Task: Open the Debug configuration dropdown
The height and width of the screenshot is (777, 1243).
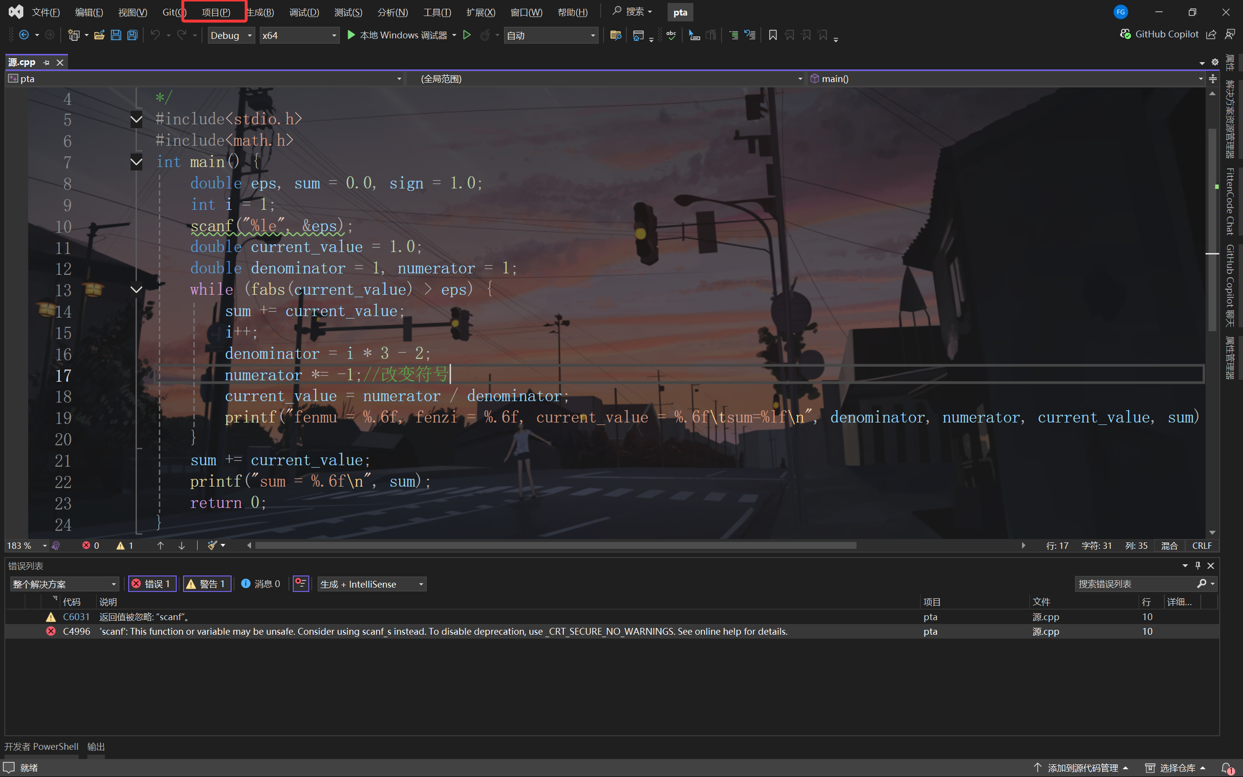Action: click(x=231, y=35)
